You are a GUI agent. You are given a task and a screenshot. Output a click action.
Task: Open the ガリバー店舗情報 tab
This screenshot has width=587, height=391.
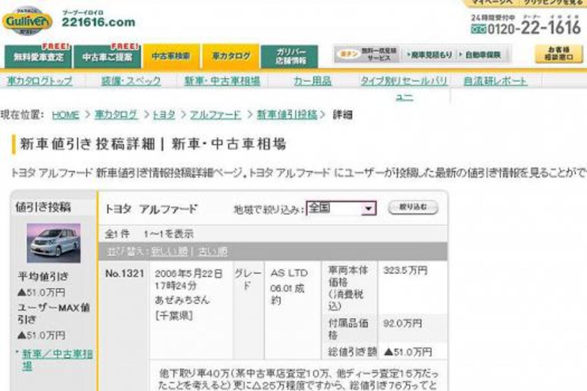pos(289,56)
